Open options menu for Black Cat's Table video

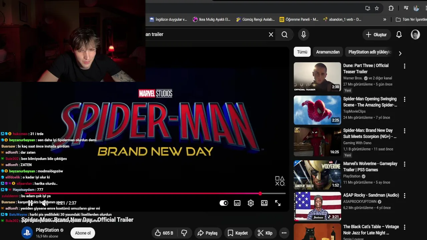(405, 227)
